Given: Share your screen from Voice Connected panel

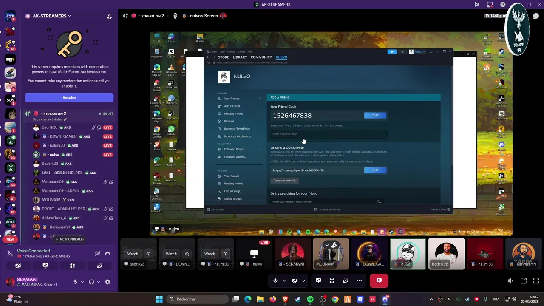Looking at the screenshot, I should point(45,266).
